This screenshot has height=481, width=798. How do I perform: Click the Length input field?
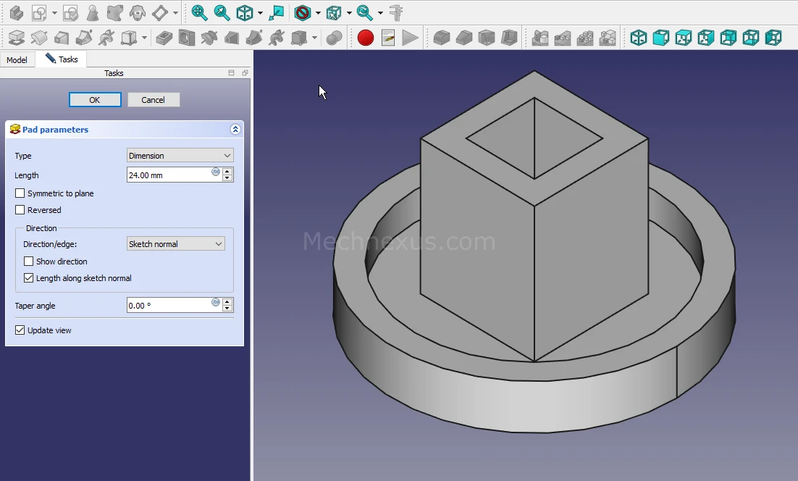point(168,175)
